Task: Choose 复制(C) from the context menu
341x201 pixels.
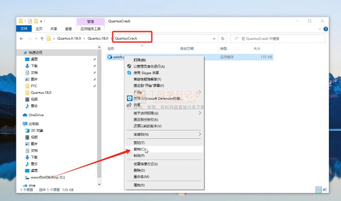Action: click(139, 149)
